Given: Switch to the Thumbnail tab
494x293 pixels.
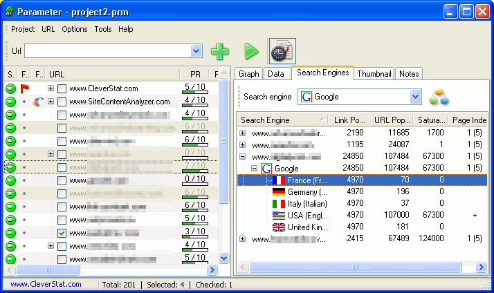Looking at the screenshot, I should point(374,74).
